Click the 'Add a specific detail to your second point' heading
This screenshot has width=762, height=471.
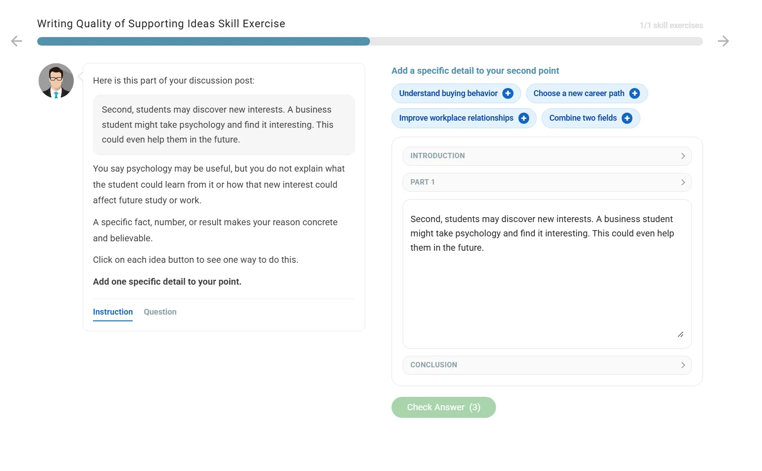(x=475, y=71)
